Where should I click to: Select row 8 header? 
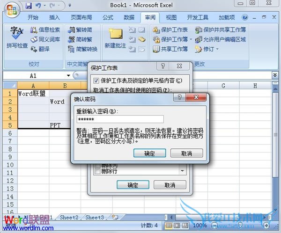click(x=10, y=149)
